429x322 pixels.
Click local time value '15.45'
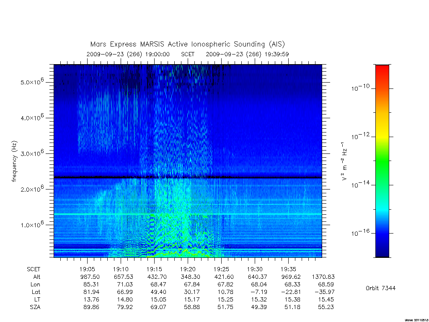pos(326,299)
